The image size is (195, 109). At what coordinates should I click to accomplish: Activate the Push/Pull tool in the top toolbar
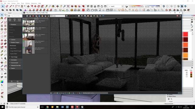click(28, 6)
